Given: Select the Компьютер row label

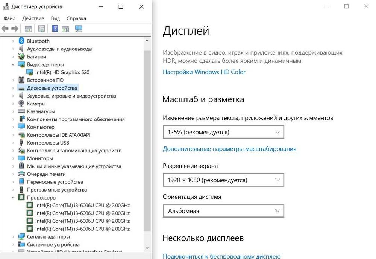Looking at the screenshot, I should click(41, 127).
